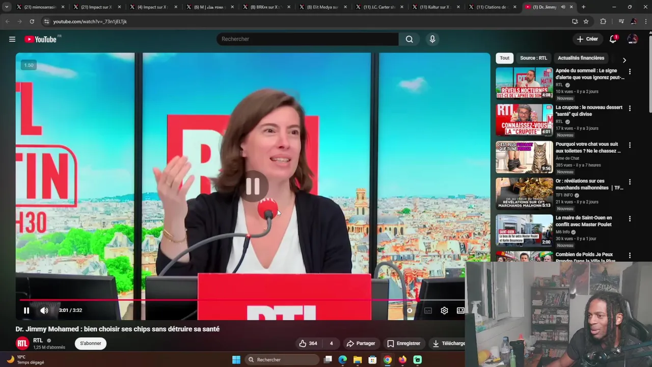Reload the page
652x367 pixels.
(32, 21)
